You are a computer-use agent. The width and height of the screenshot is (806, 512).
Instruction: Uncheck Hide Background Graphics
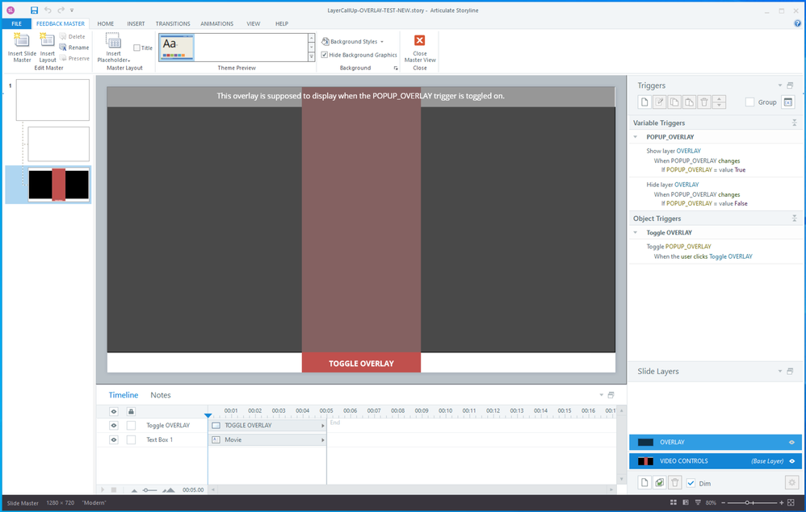[325, 55]
